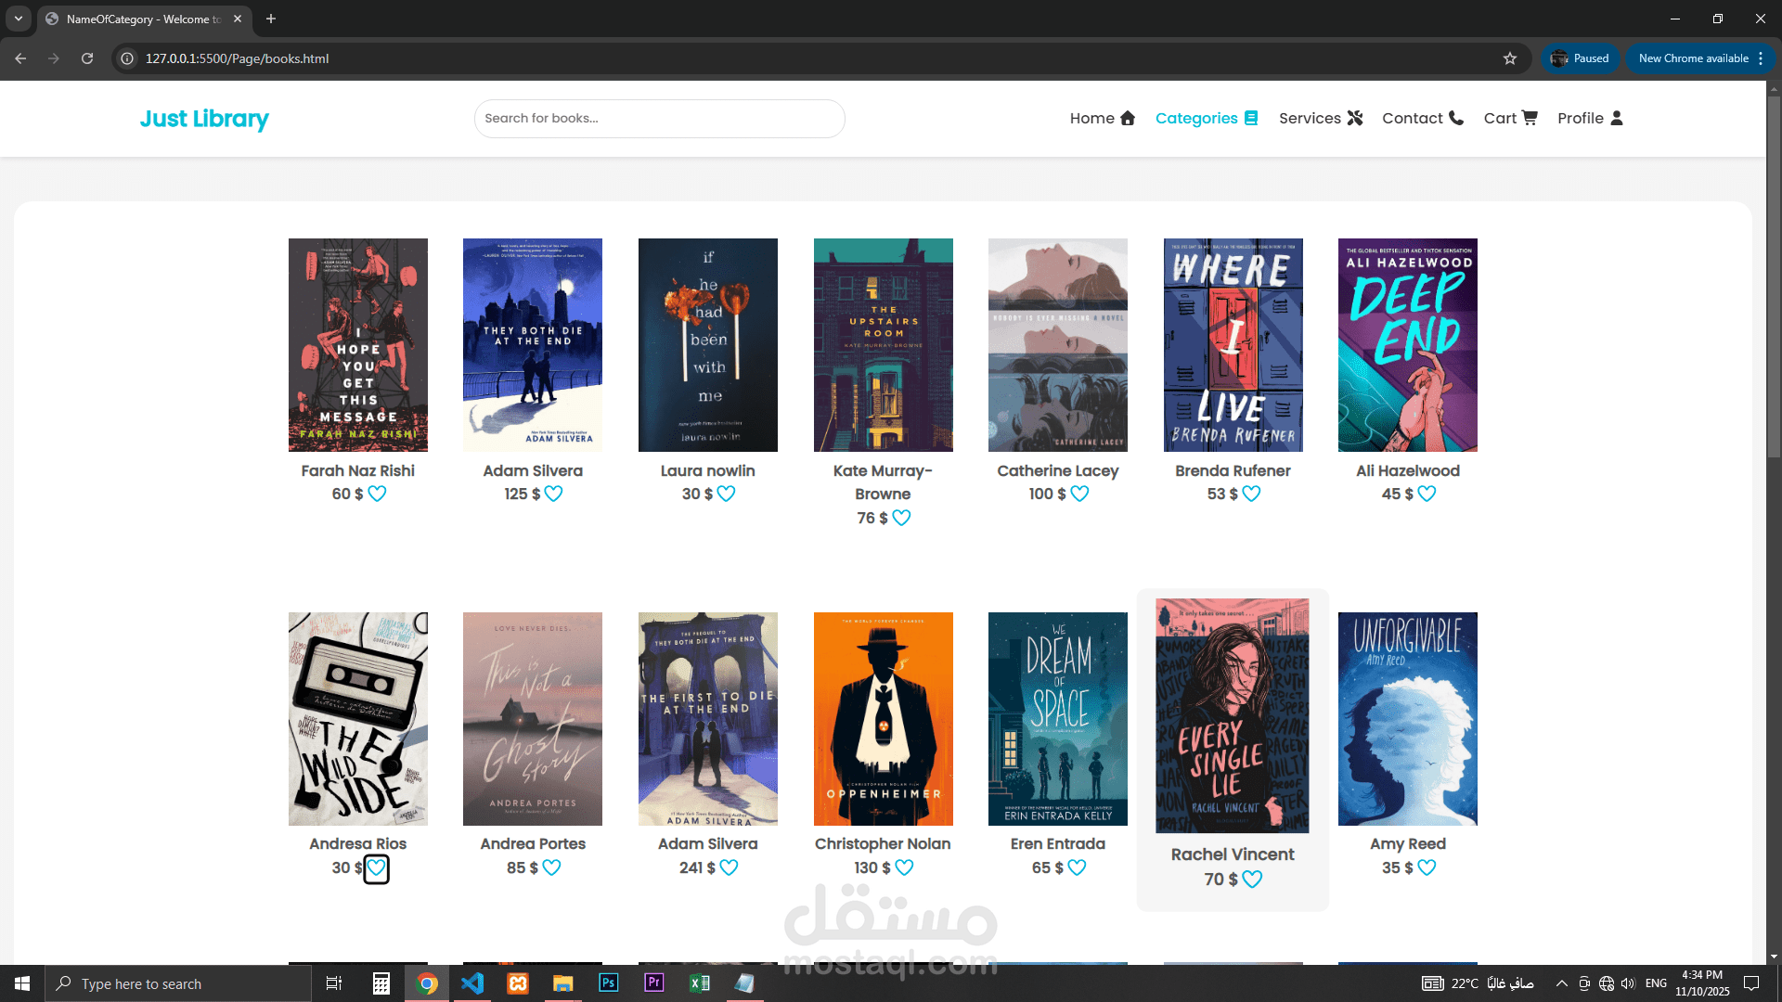Open File Explorer from taskbar
Viewport: 1782px width, 1002px height.
563,983
